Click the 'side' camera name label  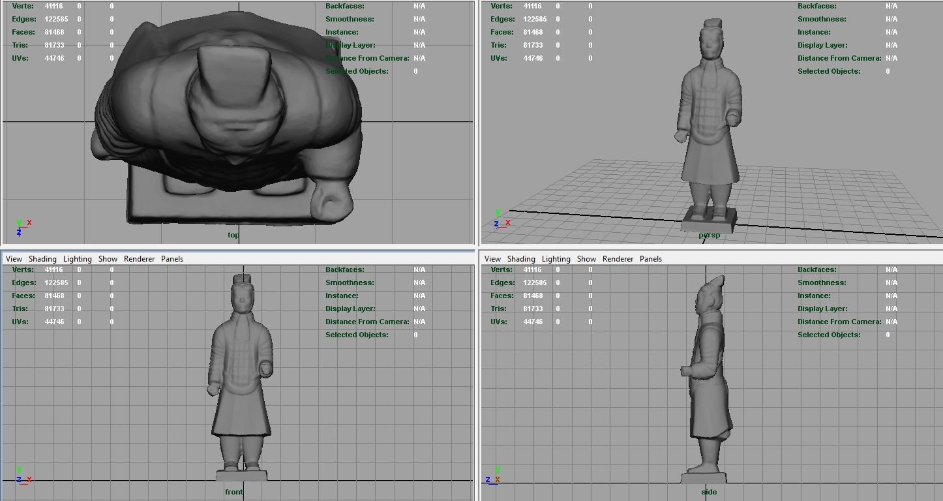[x=709, y=492]
